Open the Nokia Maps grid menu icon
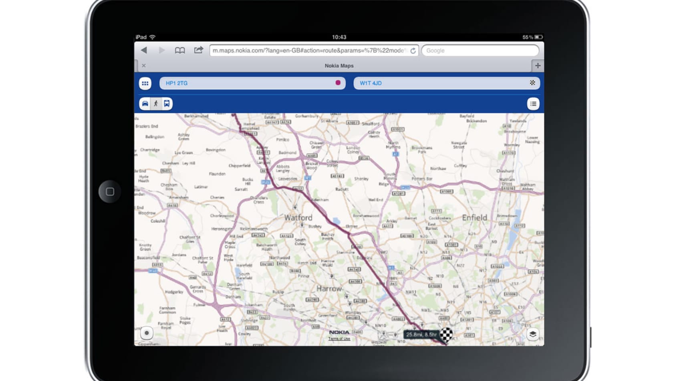 (x=145, y=83)
